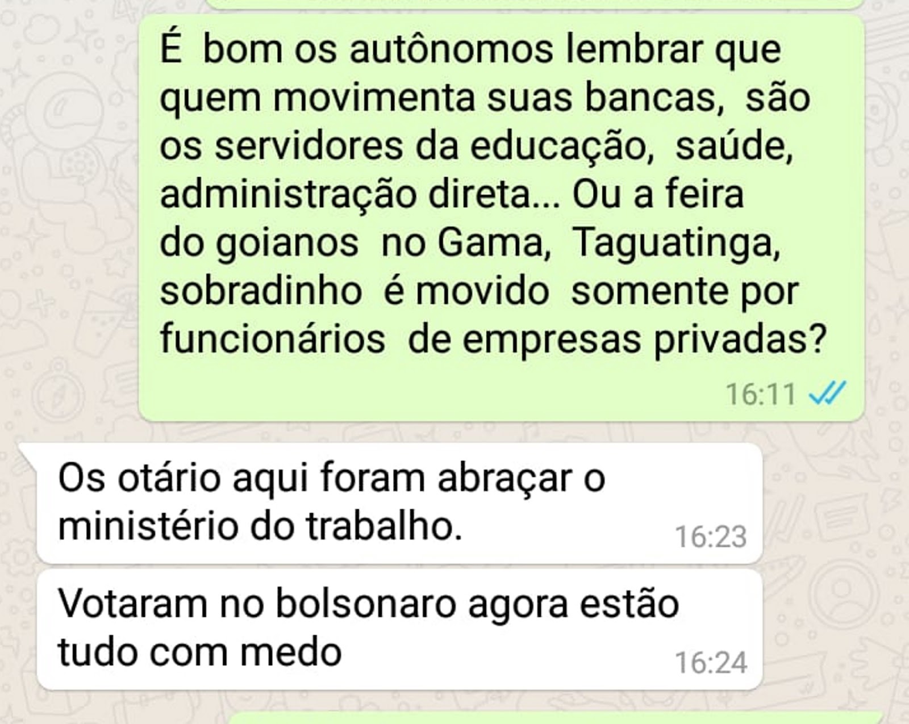Tap the 16:24 message timestamp
909x724 pixels.
pos(711,663)
